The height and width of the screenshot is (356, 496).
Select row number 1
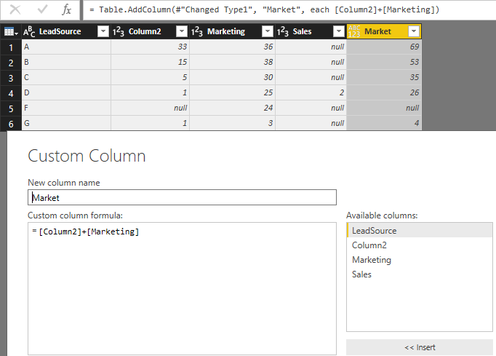tap(11, 47)
